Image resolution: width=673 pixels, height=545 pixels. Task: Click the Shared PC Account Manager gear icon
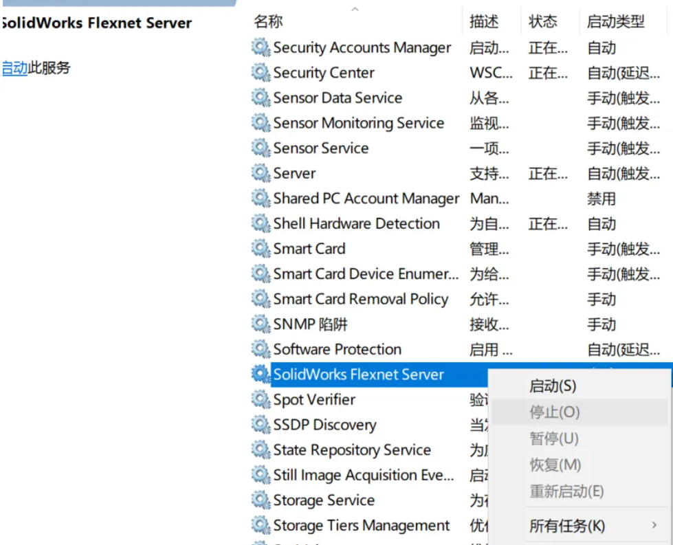click(261, 198)
